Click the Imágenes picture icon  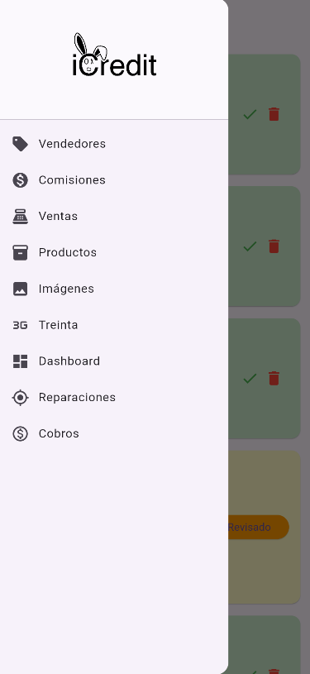(x=20, y=289)
